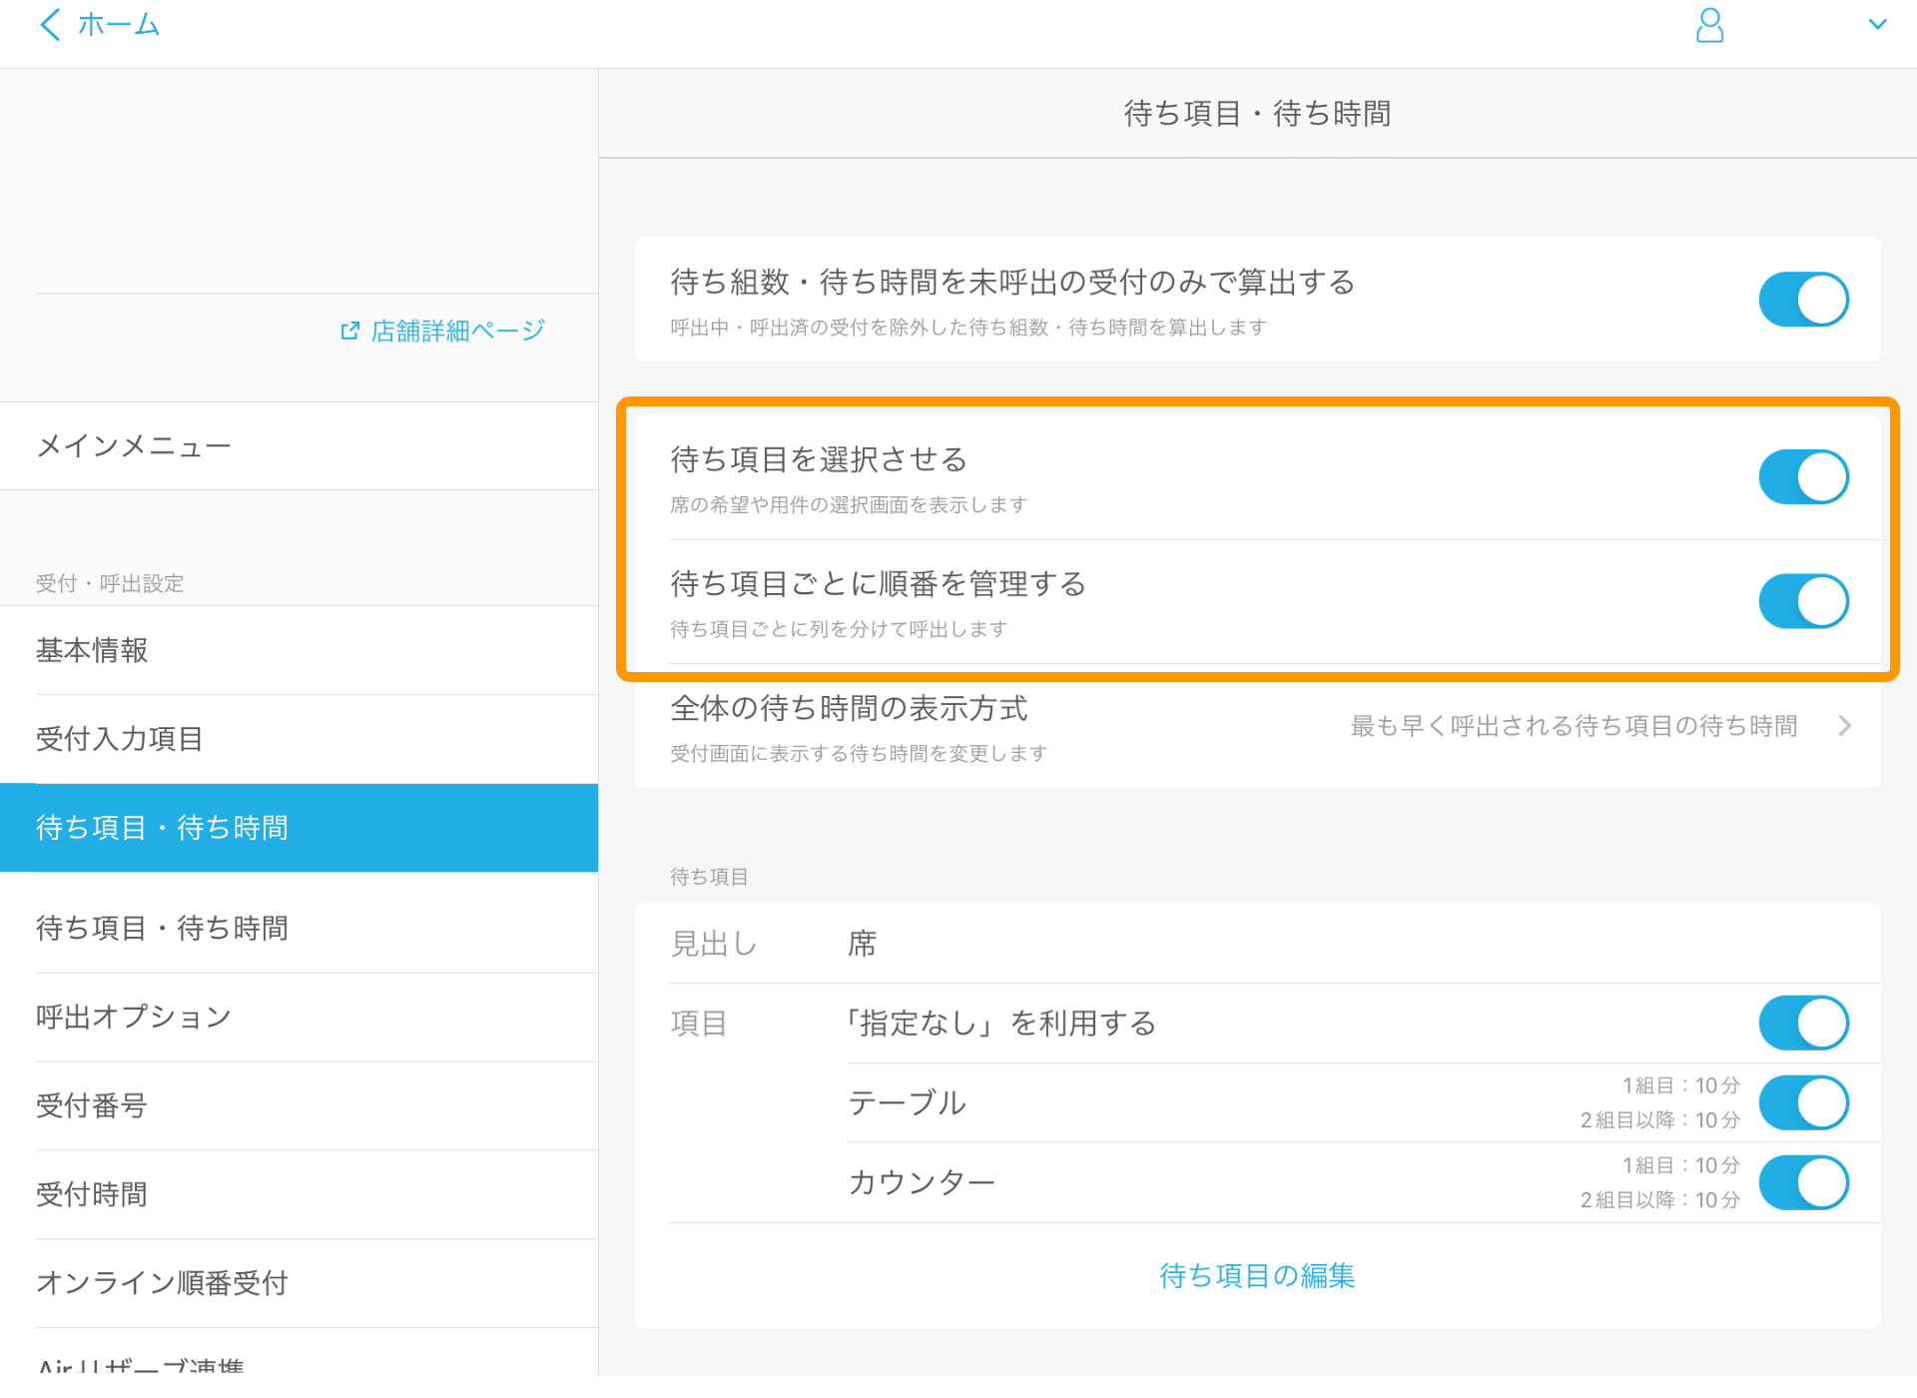This screenshot has height=1398, width=1917.
Task: Turn off the 待ち項目を選択させる switch
Action: [x=1803, y=476]
